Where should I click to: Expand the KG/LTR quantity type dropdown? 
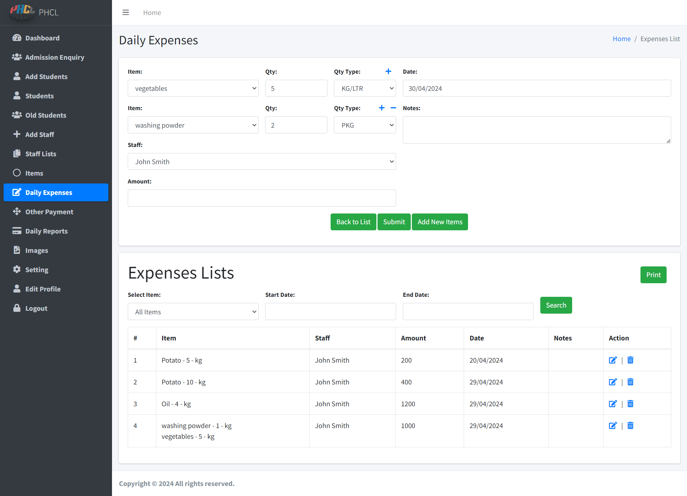pos(365,88)
